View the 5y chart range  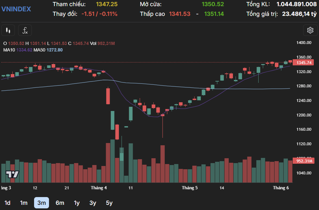pyautogui.click(x=109, y=203)
